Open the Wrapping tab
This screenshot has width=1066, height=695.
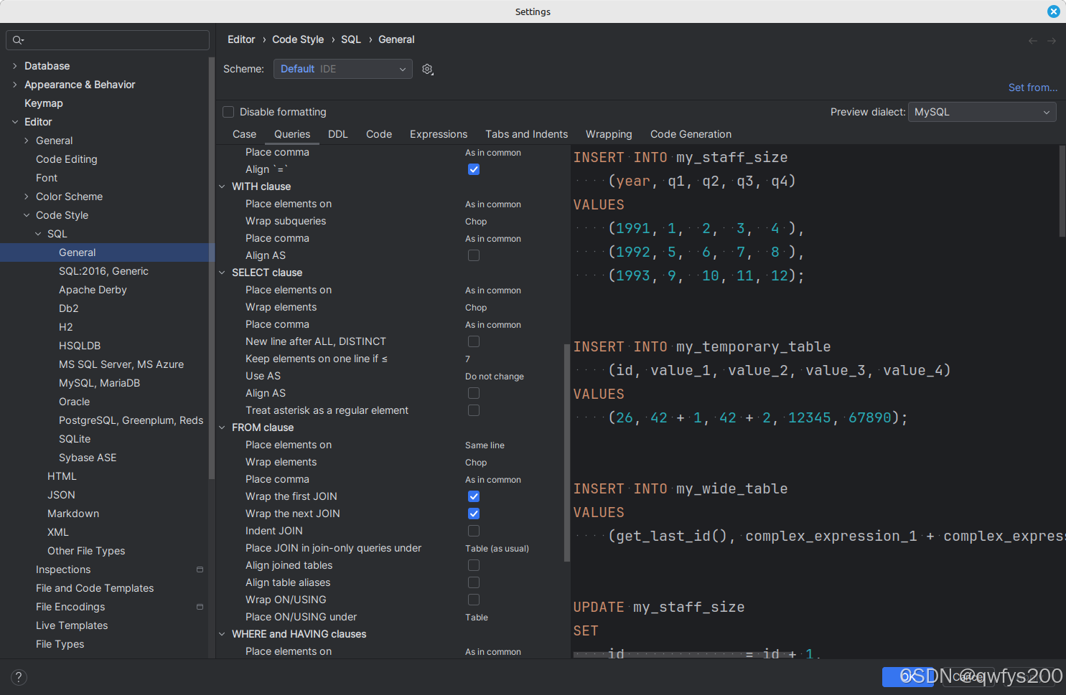click(x=609, y=134)
